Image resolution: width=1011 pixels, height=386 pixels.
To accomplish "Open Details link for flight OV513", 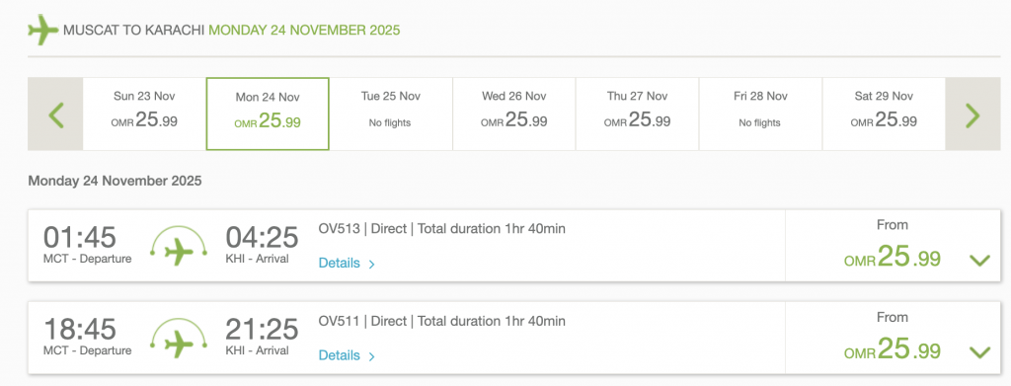I will (347, 263).
